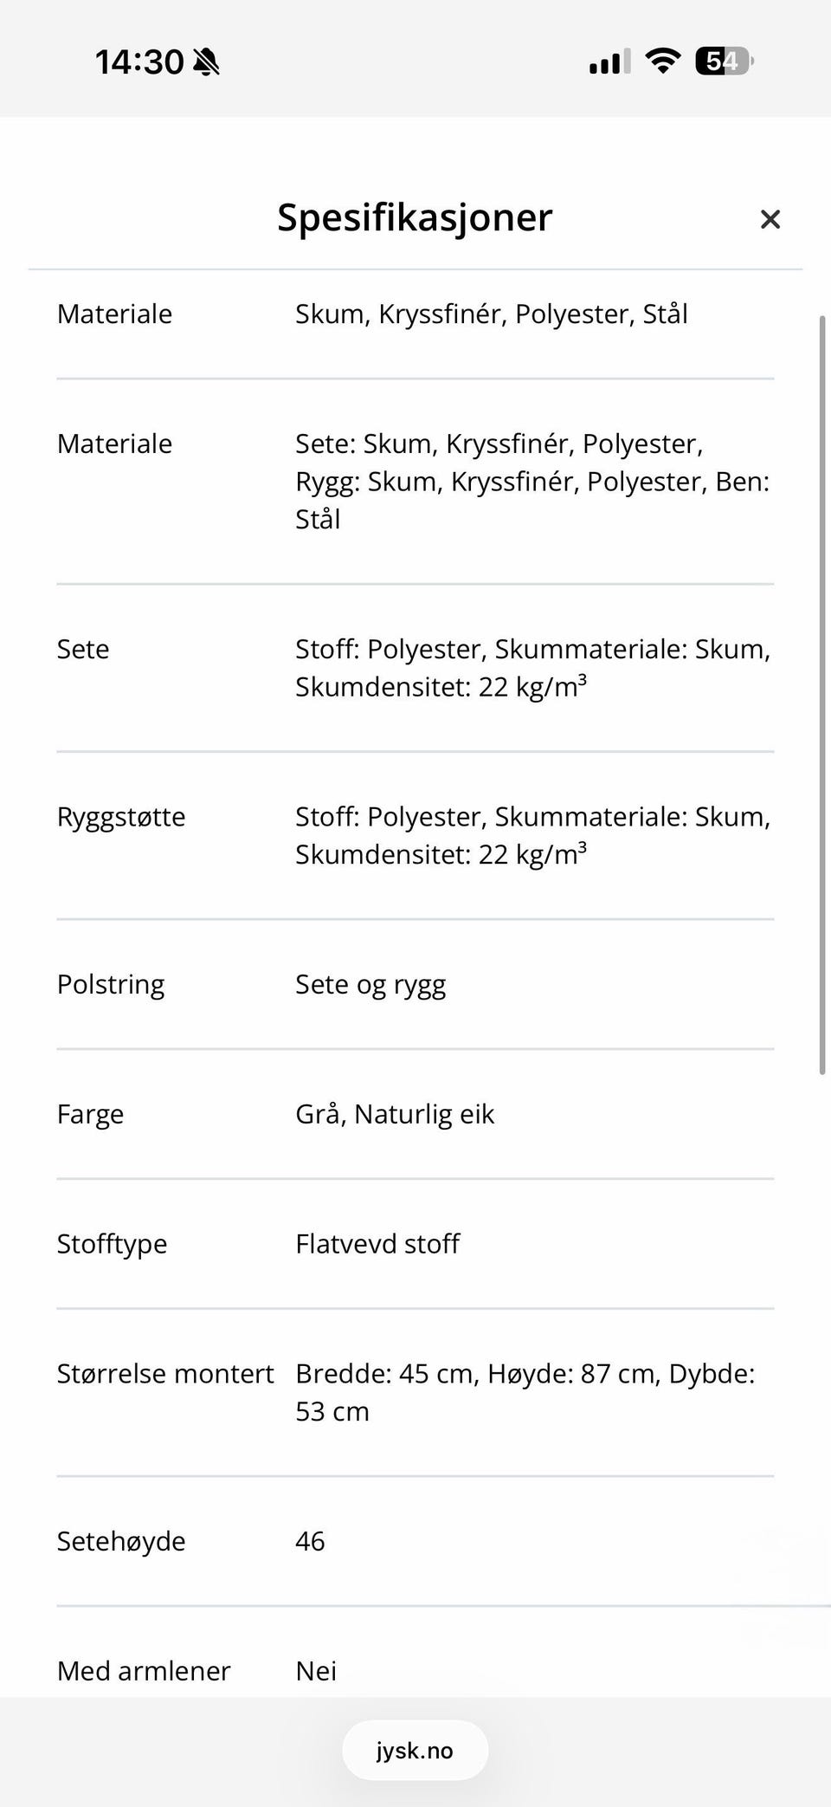This screenshot has width=831, height=1807.
Task: Click the Sete specification row label
Action: [x=83, y=649]
